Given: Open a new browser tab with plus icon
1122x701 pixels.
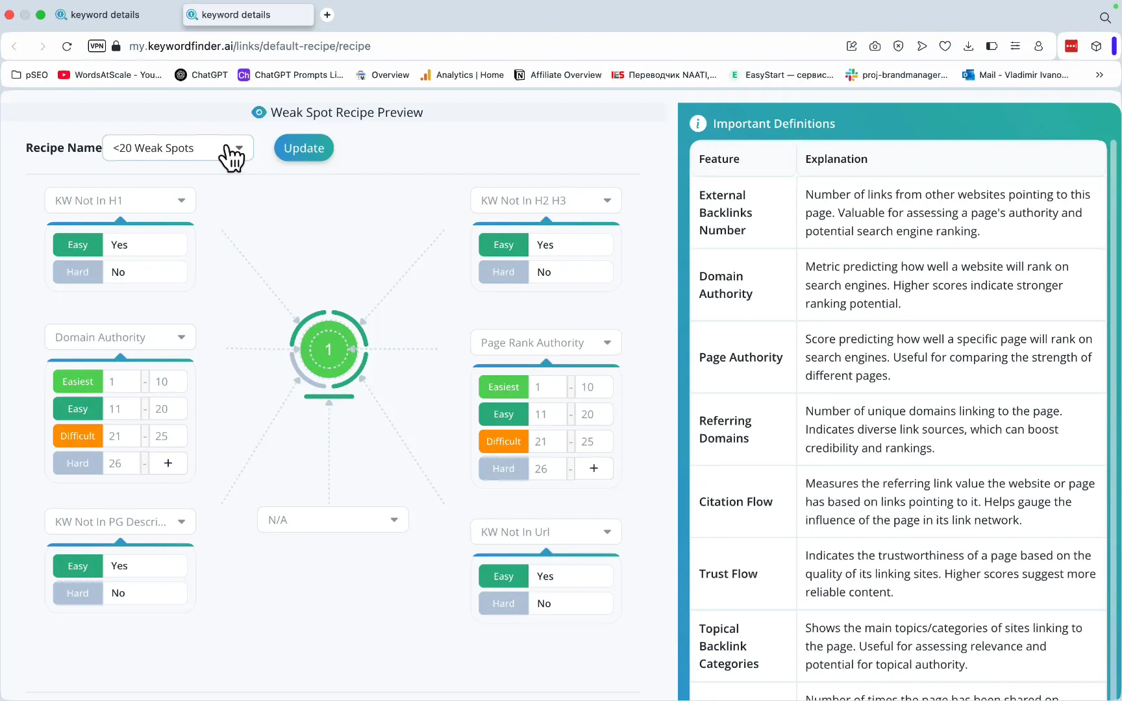Looking at the screenshot, I should pos(327,14).
